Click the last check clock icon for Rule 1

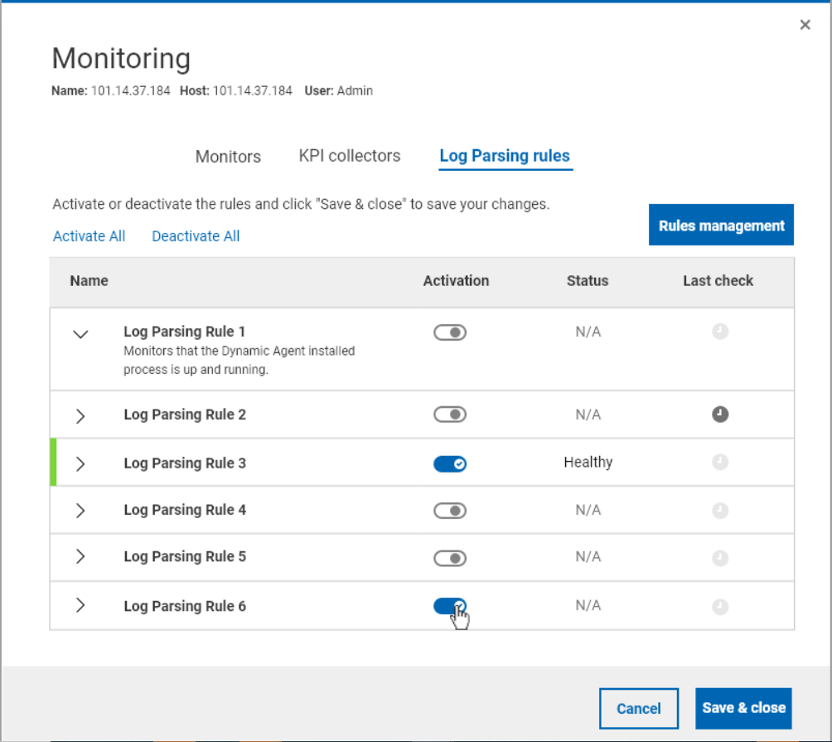pos(720,332)
